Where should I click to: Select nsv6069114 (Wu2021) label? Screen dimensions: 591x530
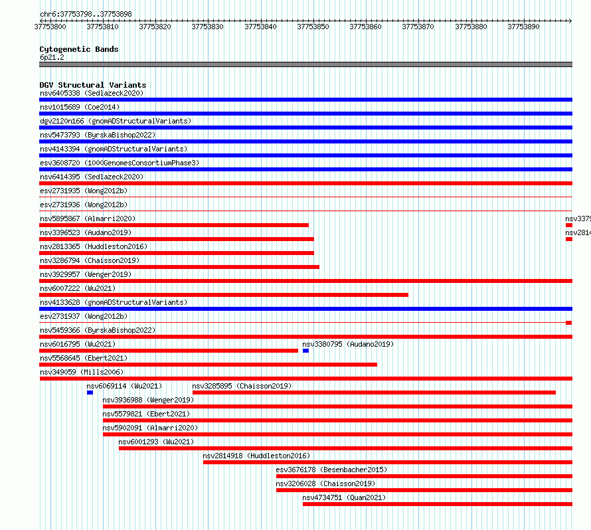point(124,386)
